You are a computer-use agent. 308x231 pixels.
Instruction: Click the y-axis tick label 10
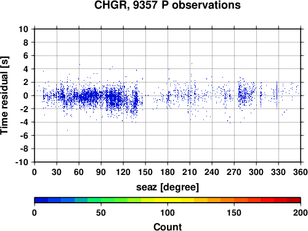coord(23,29)
